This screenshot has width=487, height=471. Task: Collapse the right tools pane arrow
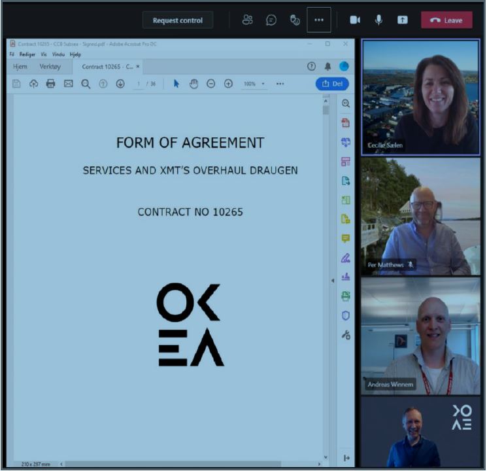pyautogui.click(x=333, y=281)
